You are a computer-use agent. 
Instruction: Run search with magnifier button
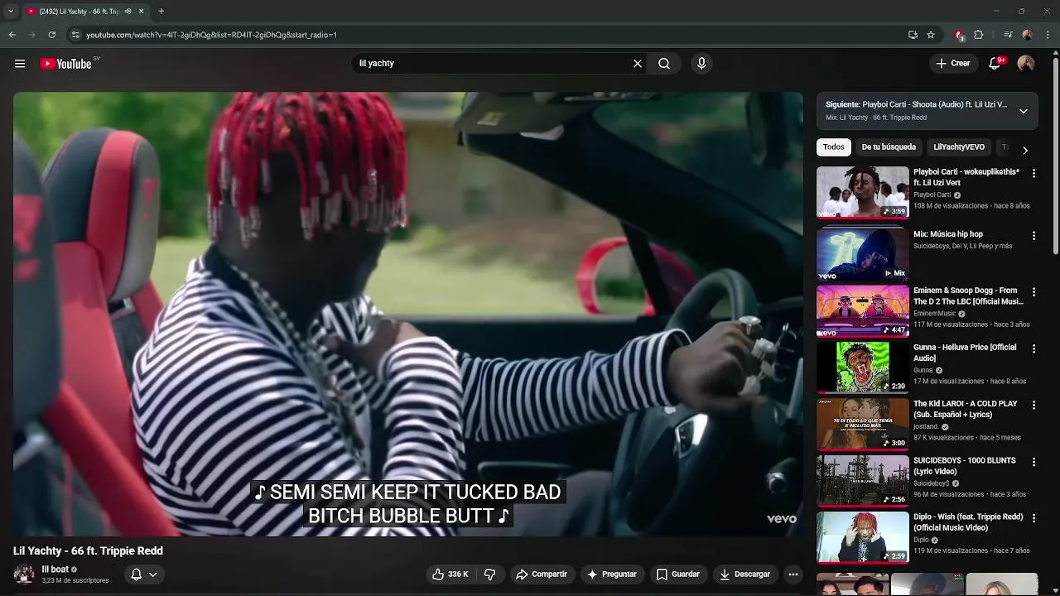664,64
